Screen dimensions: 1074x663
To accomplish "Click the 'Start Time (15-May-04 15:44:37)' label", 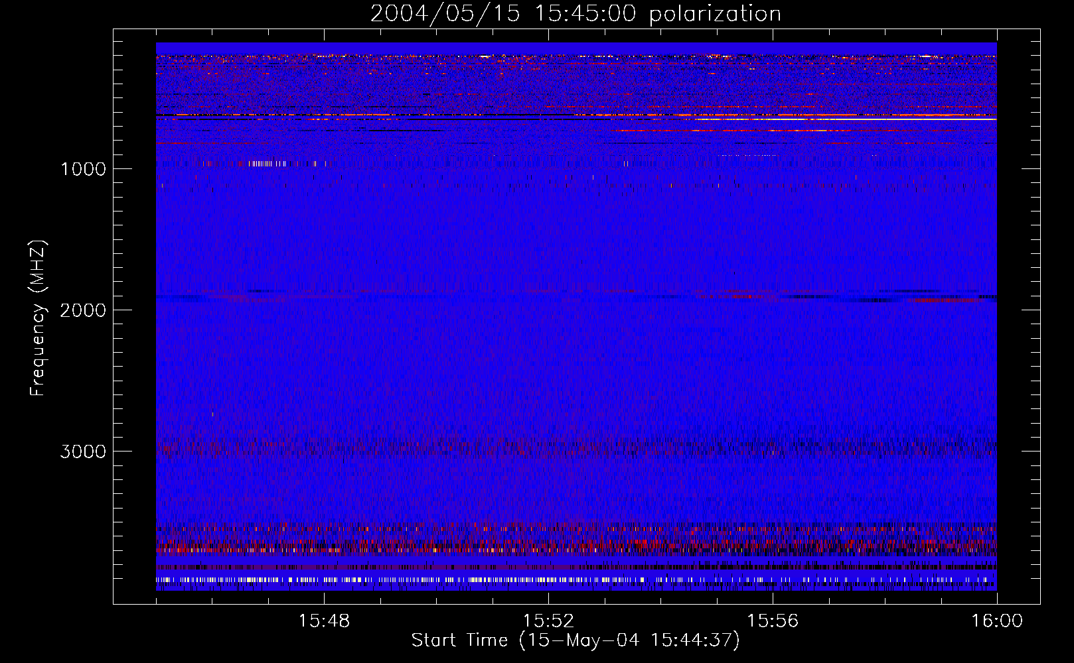I will point(575,640).
